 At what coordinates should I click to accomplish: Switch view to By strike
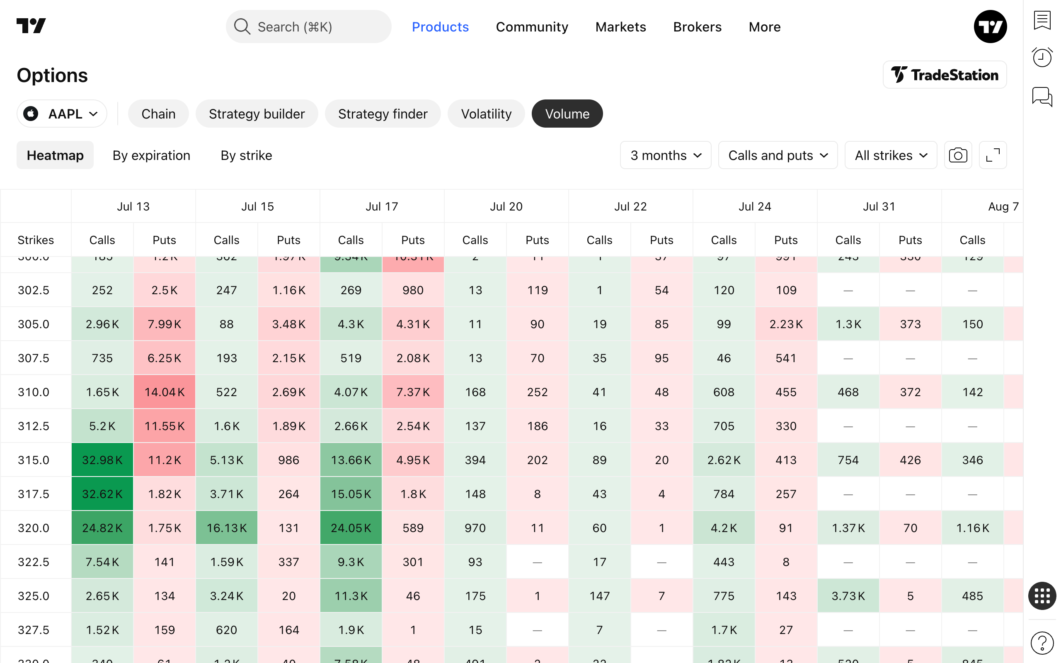247,155
